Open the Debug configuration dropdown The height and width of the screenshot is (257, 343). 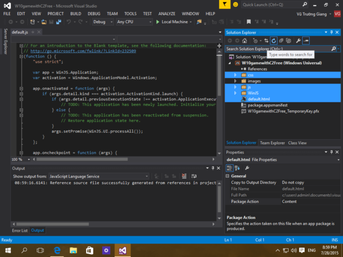111,22
